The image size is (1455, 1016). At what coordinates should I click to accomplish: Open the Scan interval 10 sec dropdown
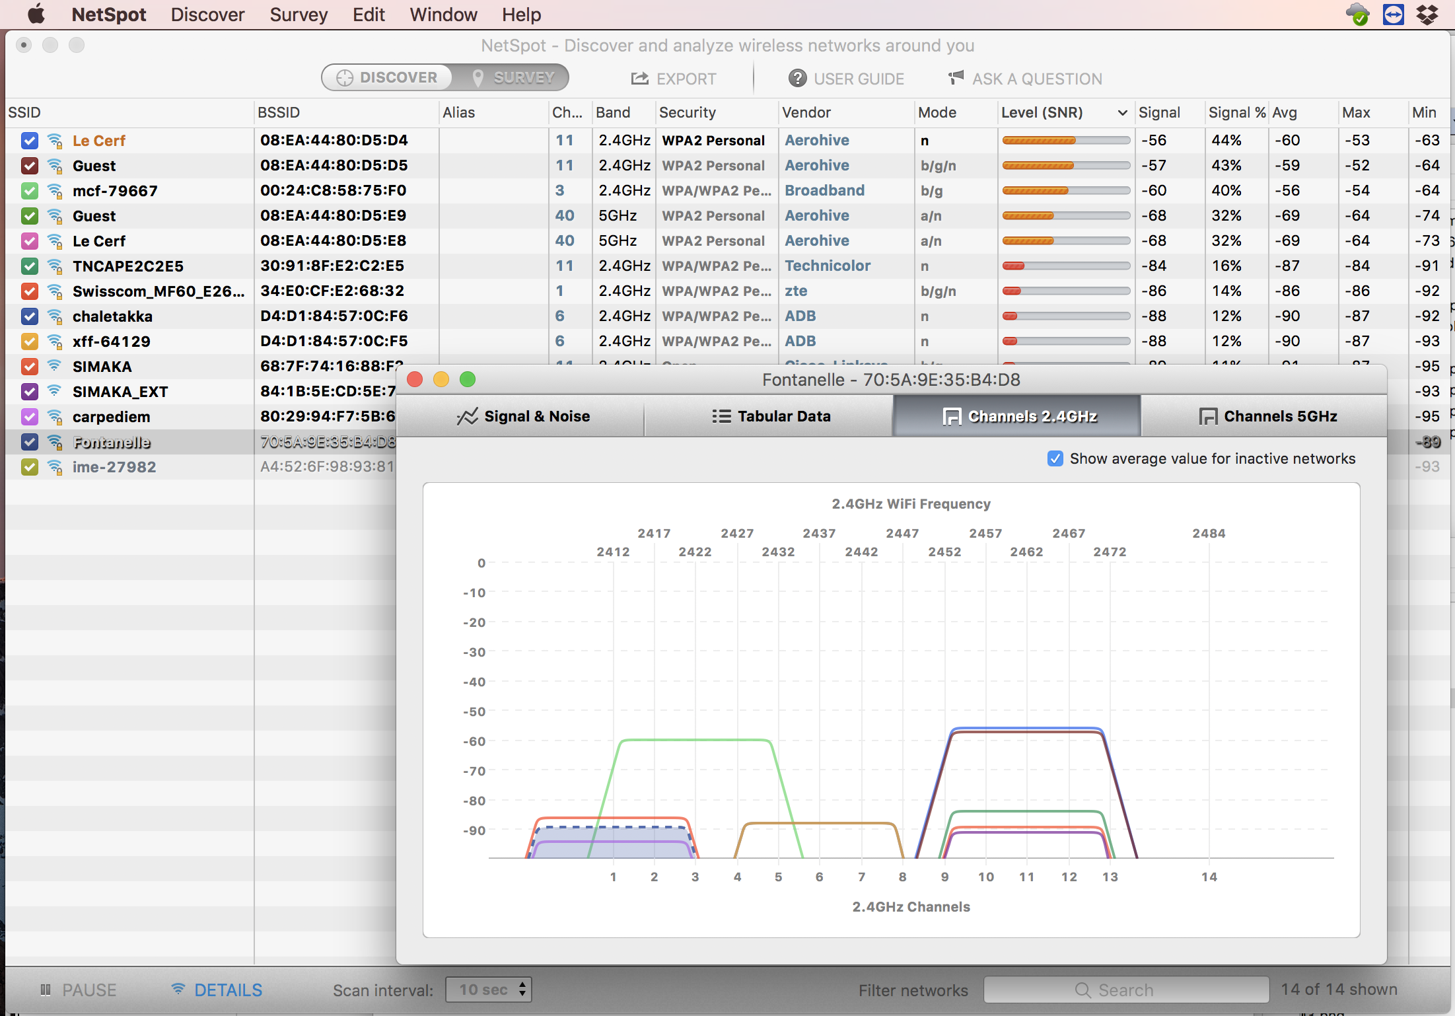(488, 990)
